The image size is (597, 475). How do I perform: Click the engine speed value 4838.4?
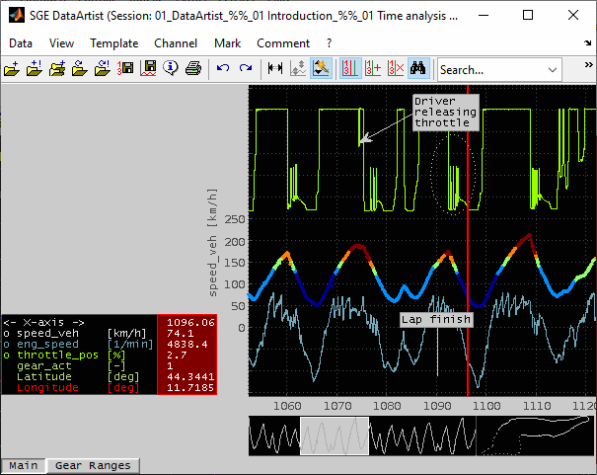point(187,345)
